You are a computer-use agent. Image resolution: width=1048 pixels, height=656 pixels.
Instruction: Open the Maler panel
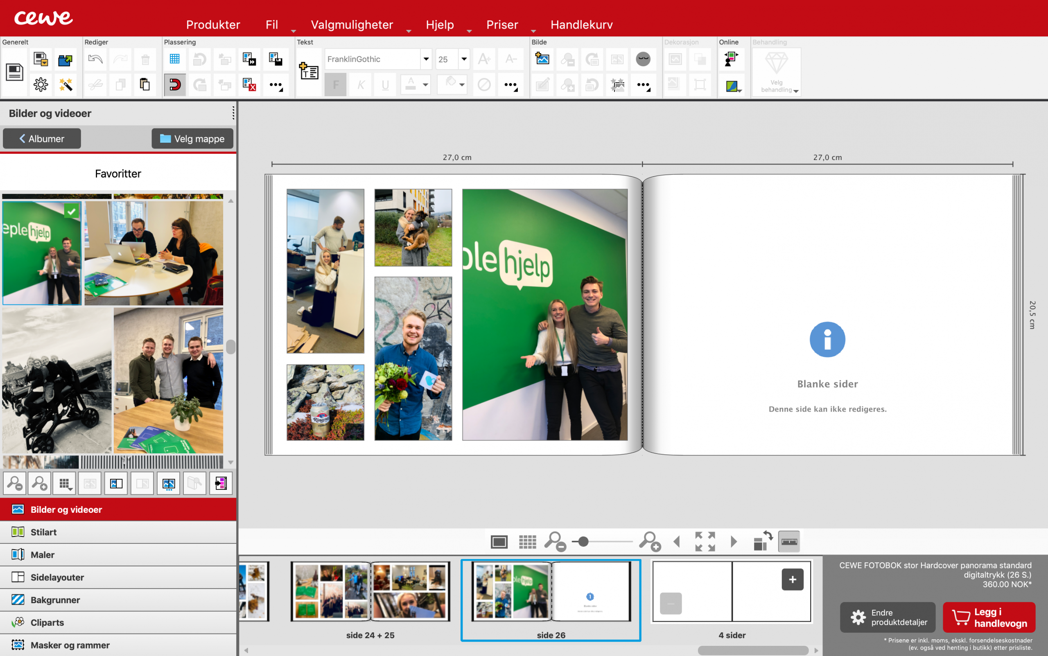pyautogui.click(x=118, y=555)
